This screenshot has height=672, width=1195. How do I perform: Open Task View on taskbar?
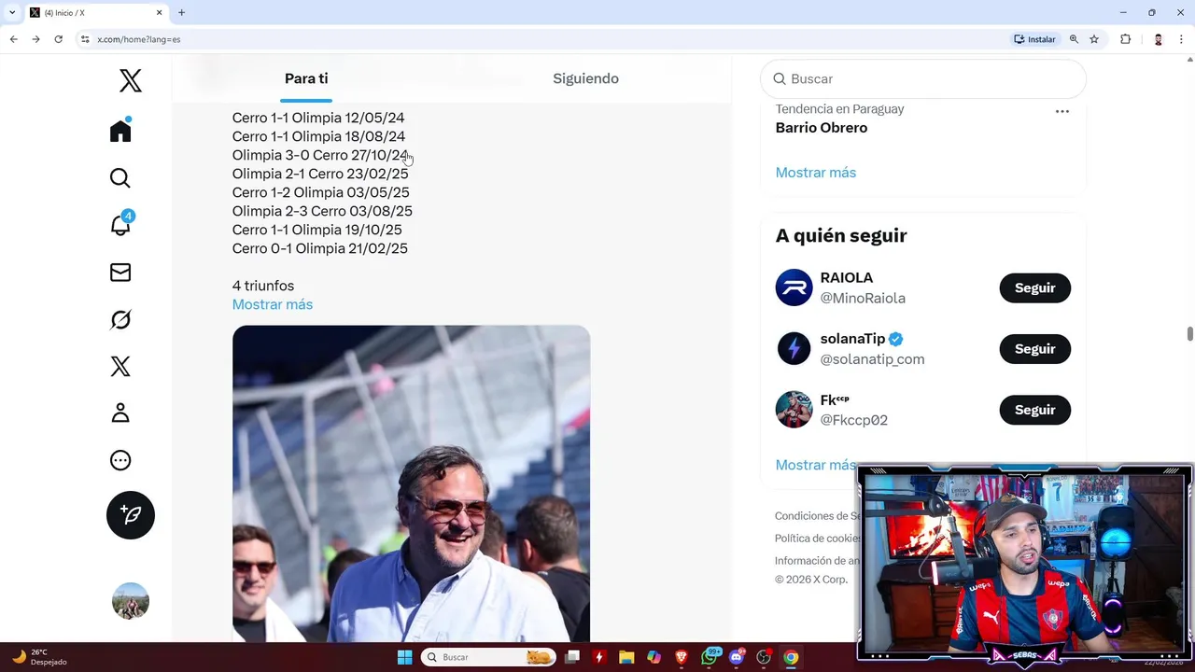[572, 657]
